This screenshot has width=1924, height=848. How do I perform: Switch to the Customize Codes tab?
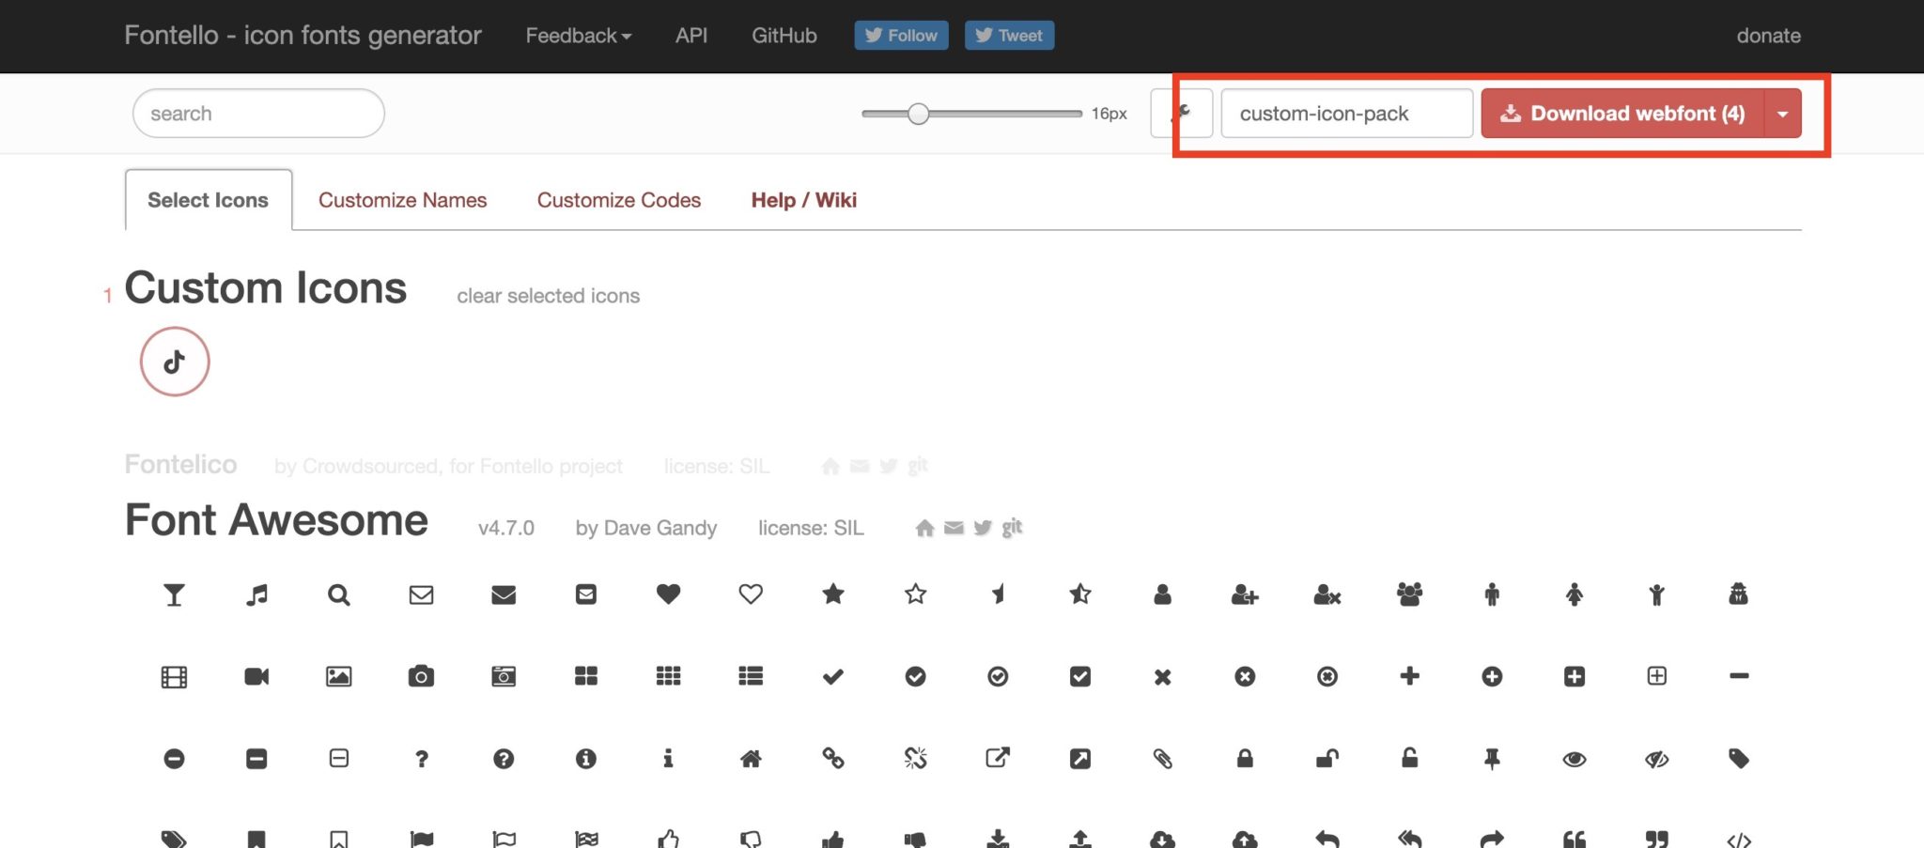click(x=618, y=200)
